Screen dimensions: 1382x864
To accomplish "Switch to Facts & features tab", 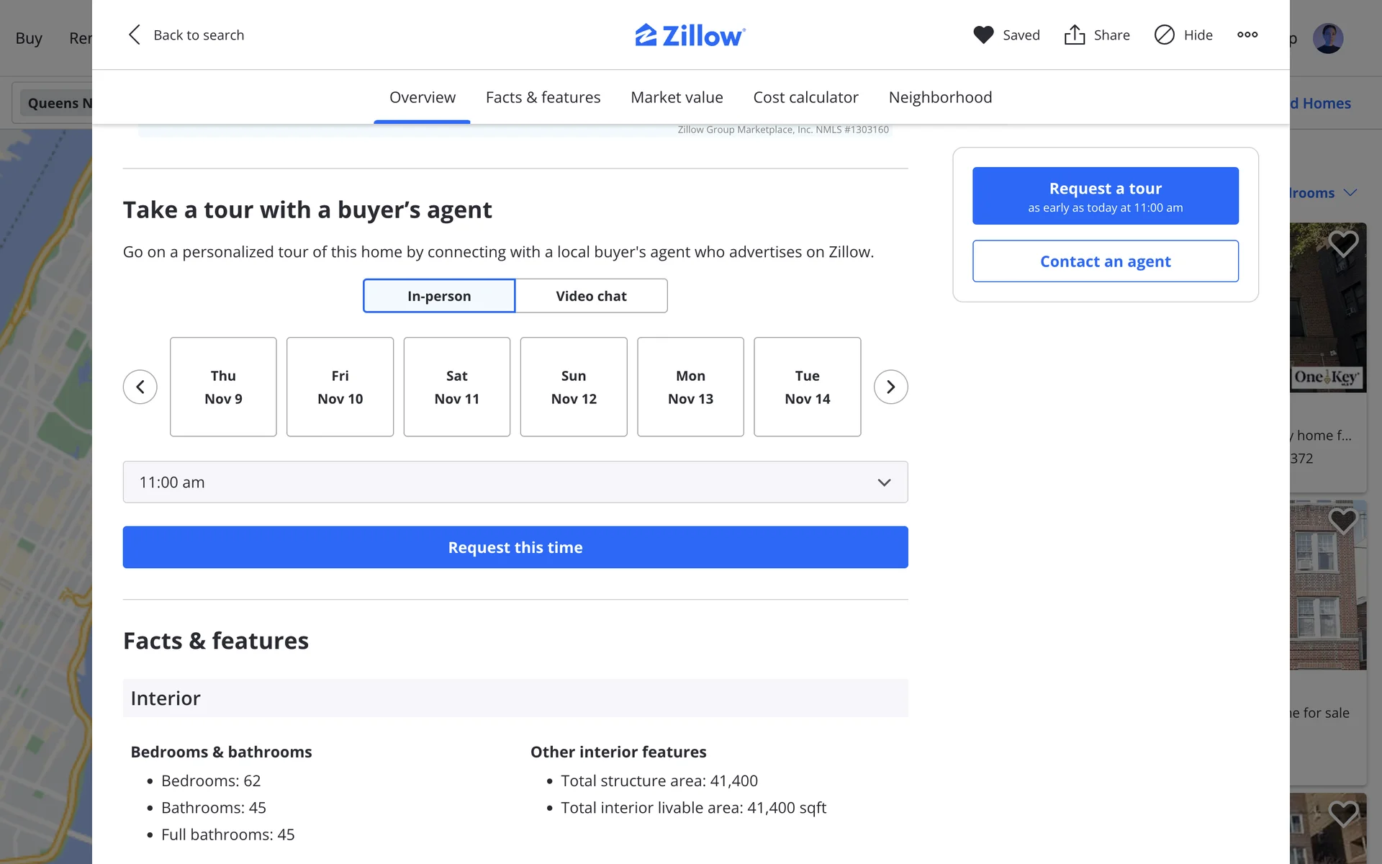I will pyautogui.click(x=543, y=97).
